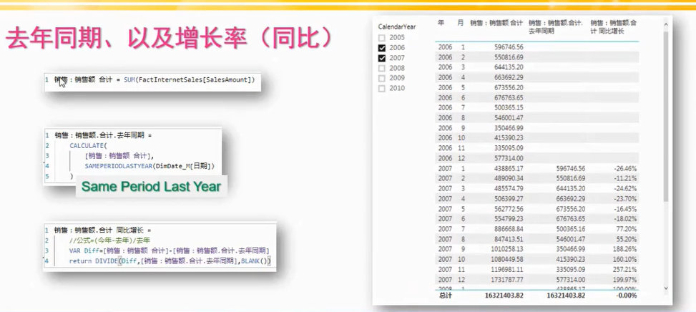The image size is (696, 312).
Task: Select cell 500365.15 in the table
Action: coord(507,108)
